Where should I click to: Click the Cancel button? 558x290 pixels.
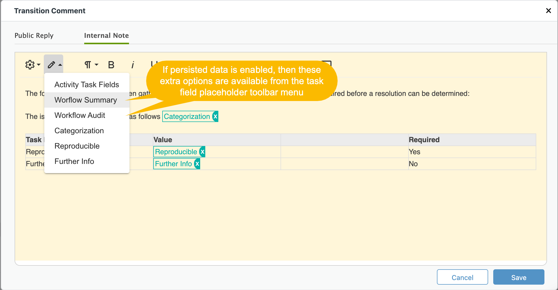pos(462,277)
